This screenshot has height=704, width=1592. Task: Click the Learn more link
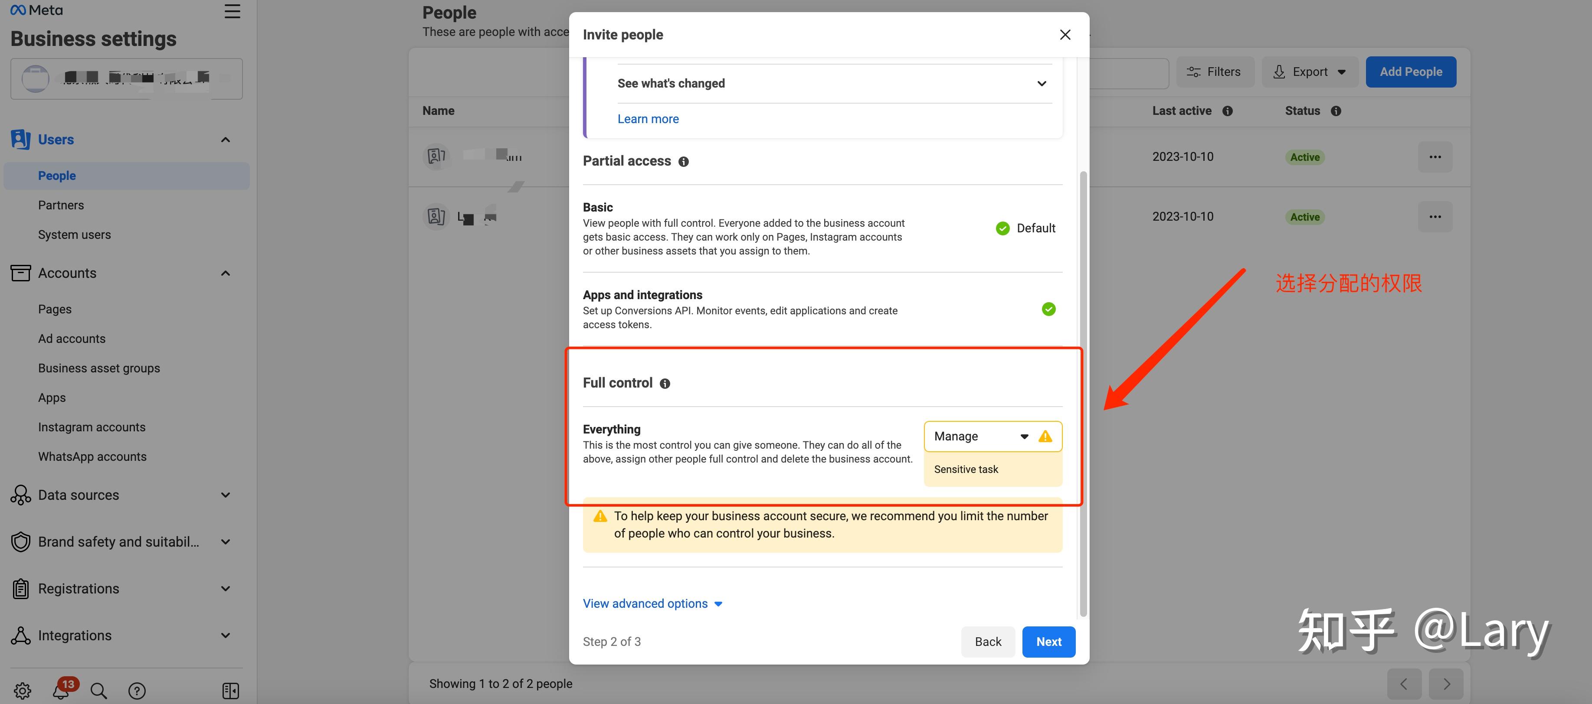[648, 119]
